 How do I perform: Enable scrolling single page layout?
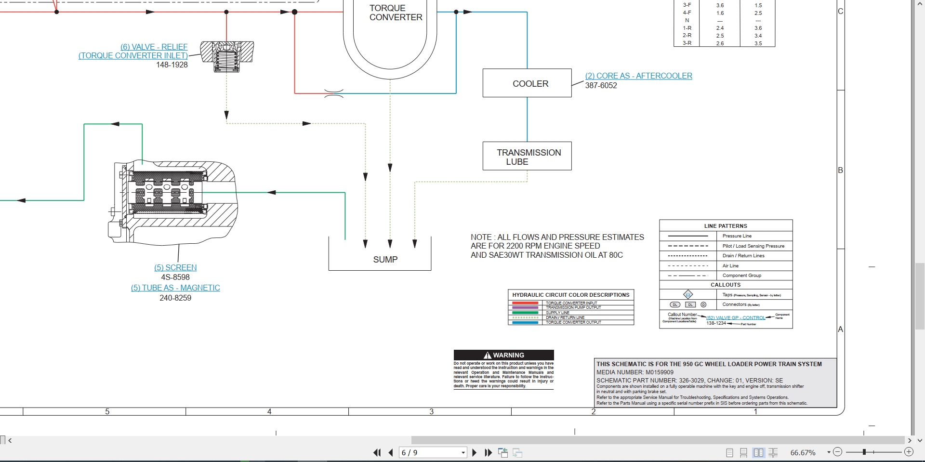[x=744, y=452]
